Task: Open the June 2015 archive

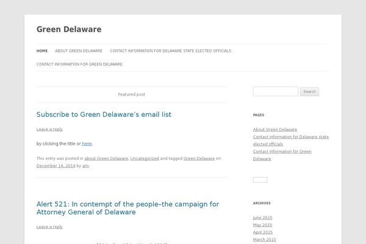Action: [262, 218]
